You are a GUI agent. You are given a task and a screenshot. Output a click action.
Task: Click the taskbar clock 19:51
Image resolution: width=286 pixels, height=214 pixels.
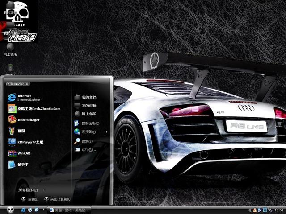[279, 210]
